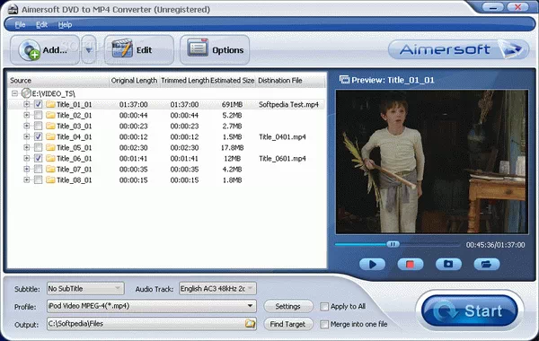
Task: Click destination 'Softpedia Test.mp4'
Action: (x=288, y=104)
